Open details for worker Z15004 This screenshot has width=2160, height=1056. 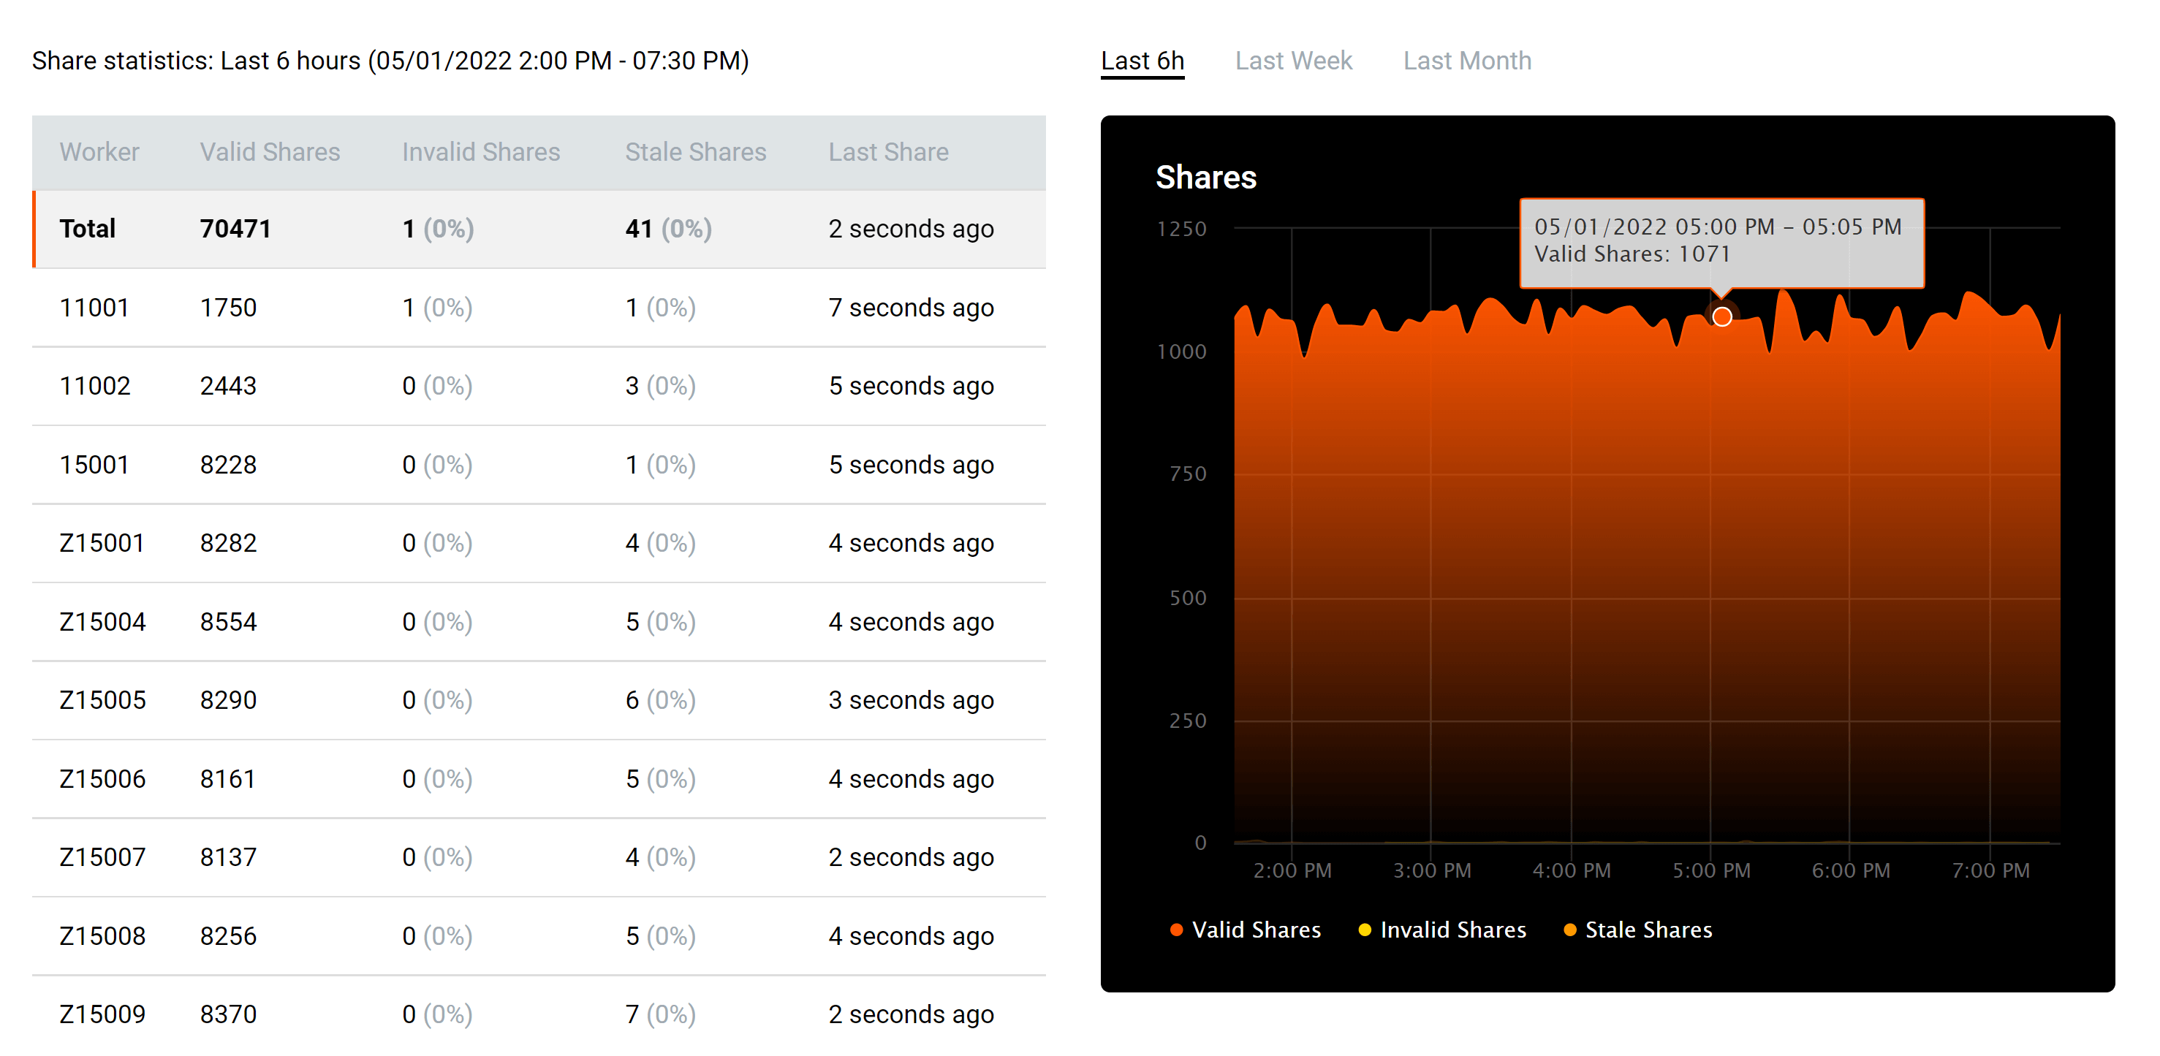102,621
